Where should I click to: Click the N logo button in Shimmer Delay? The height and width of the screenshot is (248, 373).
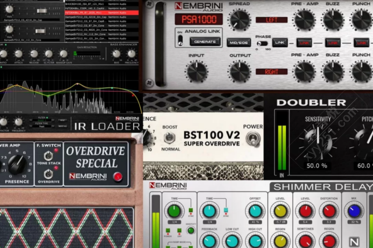pos(354,242)
